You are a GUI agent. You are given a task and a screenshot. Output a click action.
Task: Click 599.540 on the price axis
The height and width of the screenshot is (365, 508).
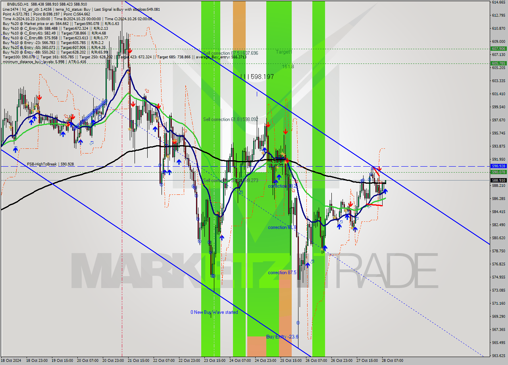tap(498, 107)
